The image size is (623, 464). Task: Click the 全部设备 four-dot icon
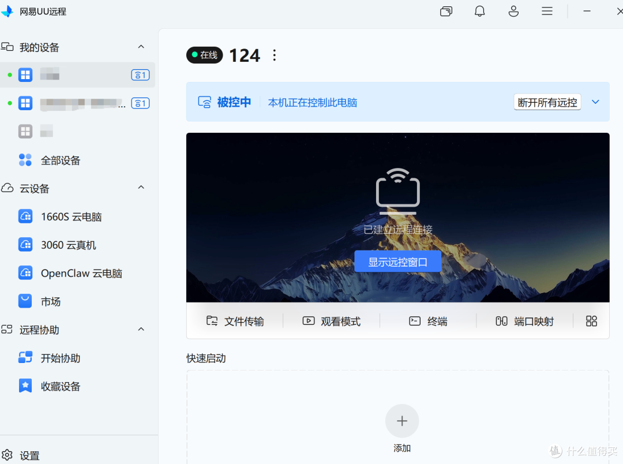click(25, 160)
